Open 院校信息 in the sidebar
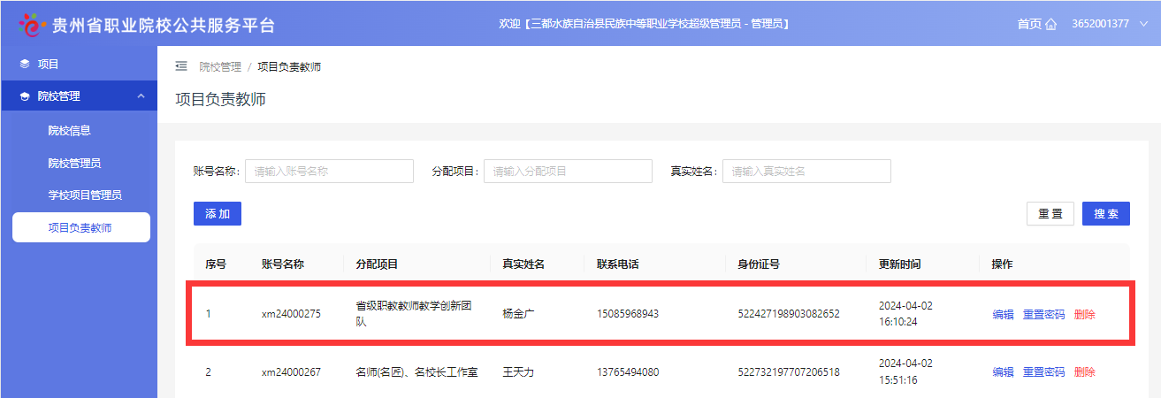This screenshot has width=1161, height=398. (x=70, y=130)
